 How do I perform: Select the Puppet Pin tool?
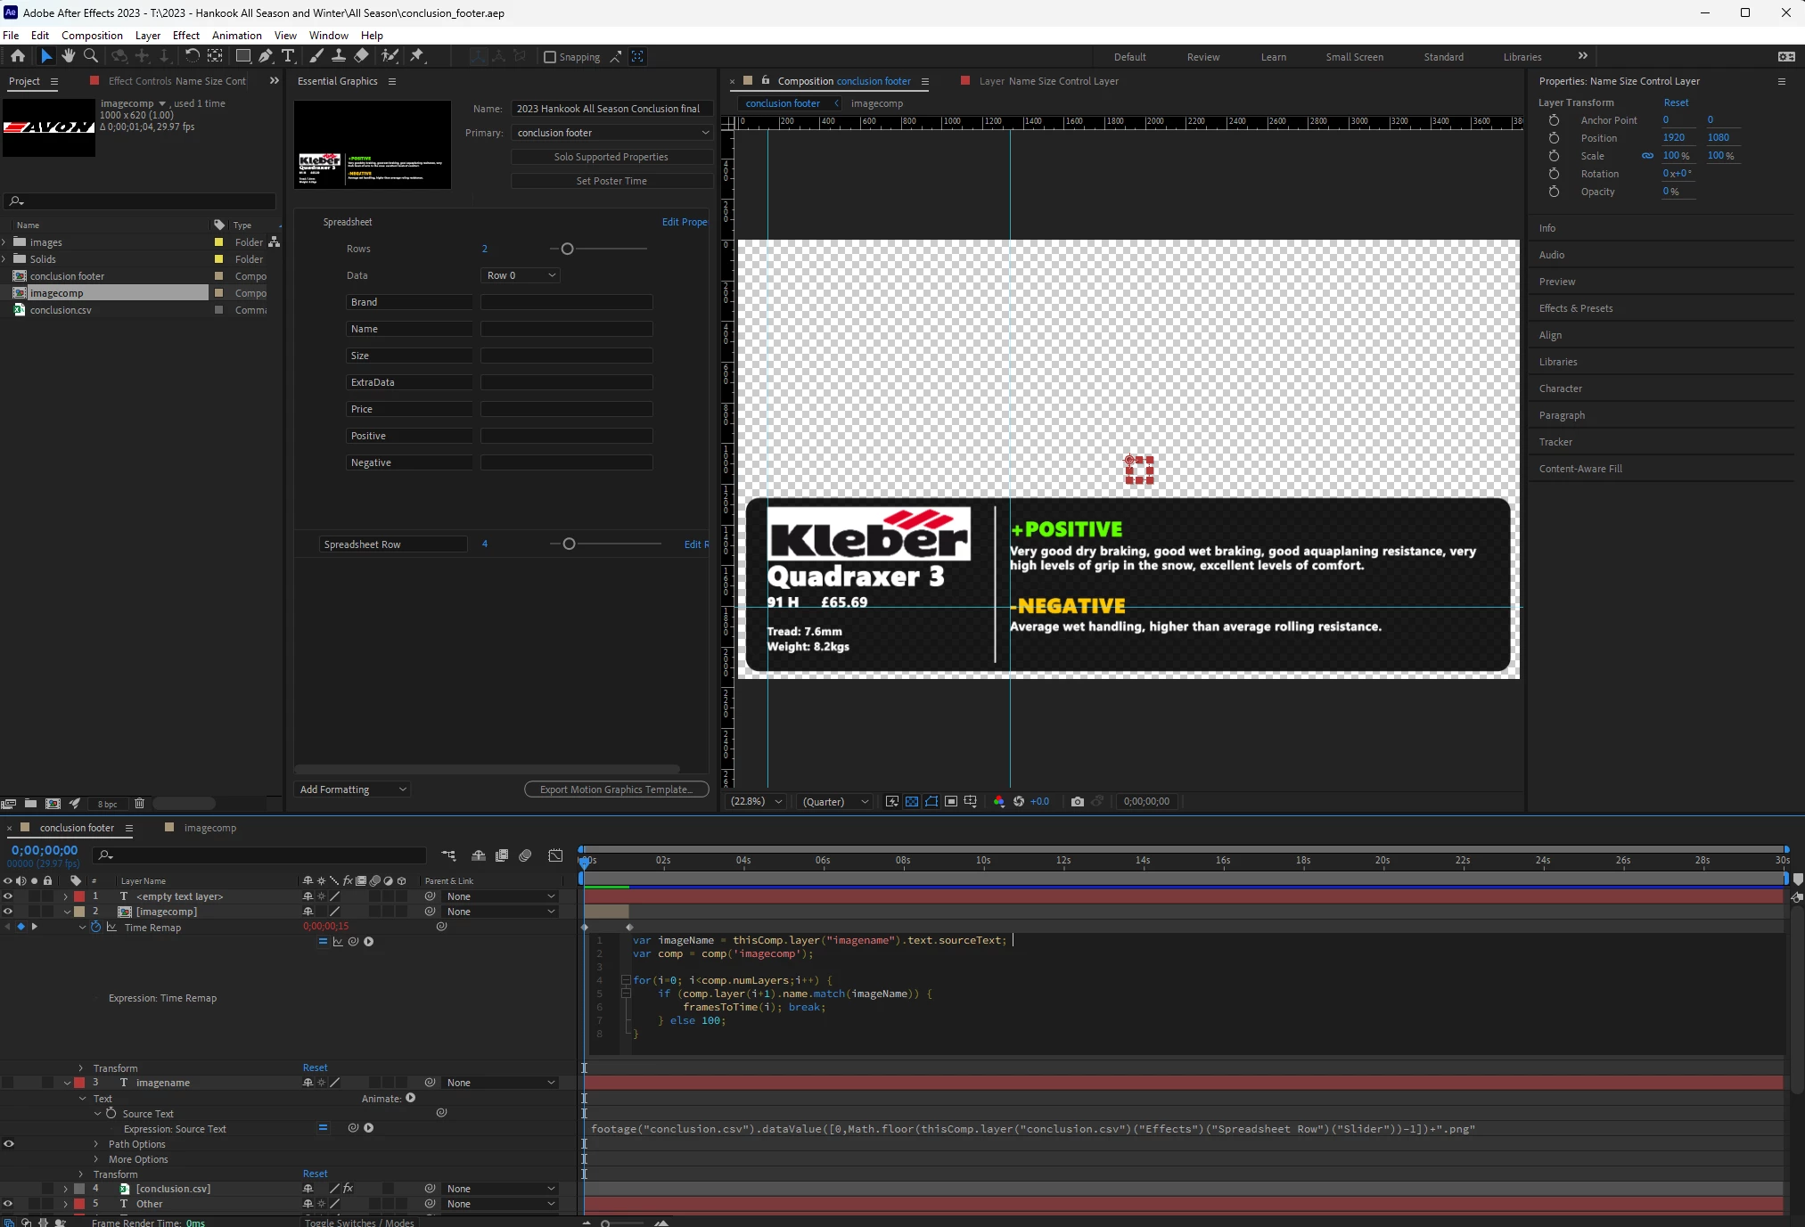click(x=416, y=56)
